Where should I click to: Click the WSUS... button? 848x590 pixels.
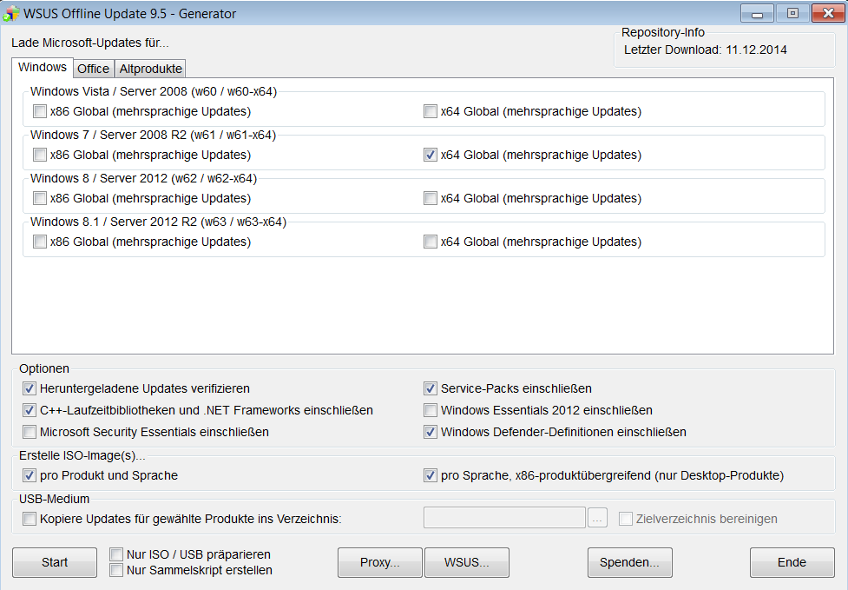point(466,562)
